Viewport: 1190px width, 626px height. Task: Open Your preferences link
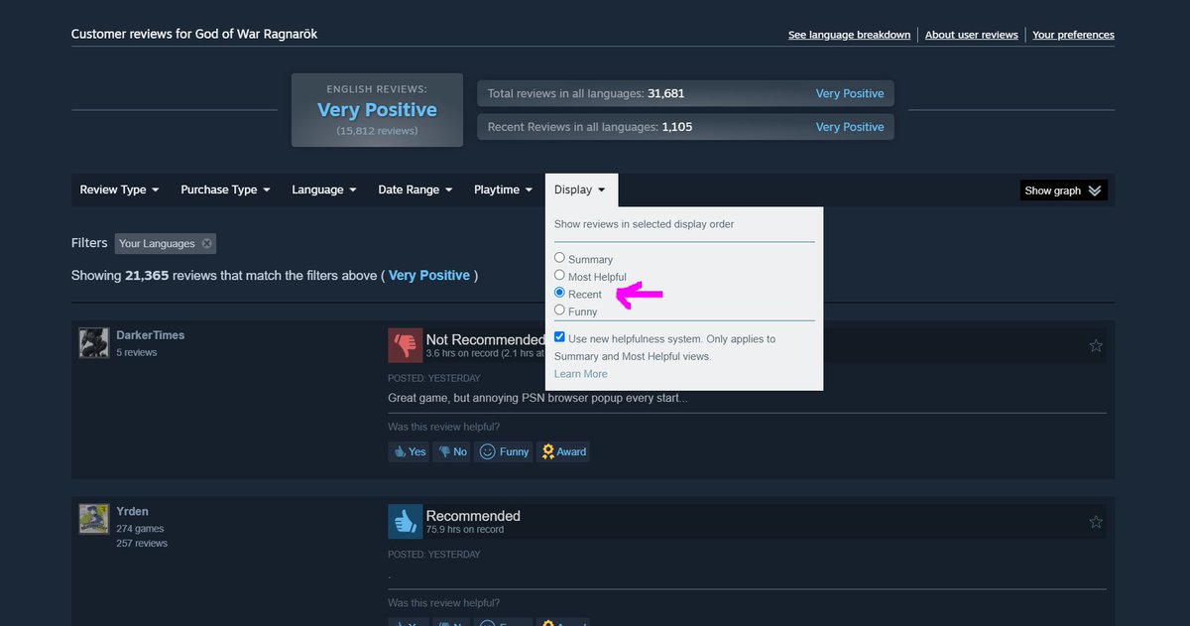click(x=1073, y=35)
